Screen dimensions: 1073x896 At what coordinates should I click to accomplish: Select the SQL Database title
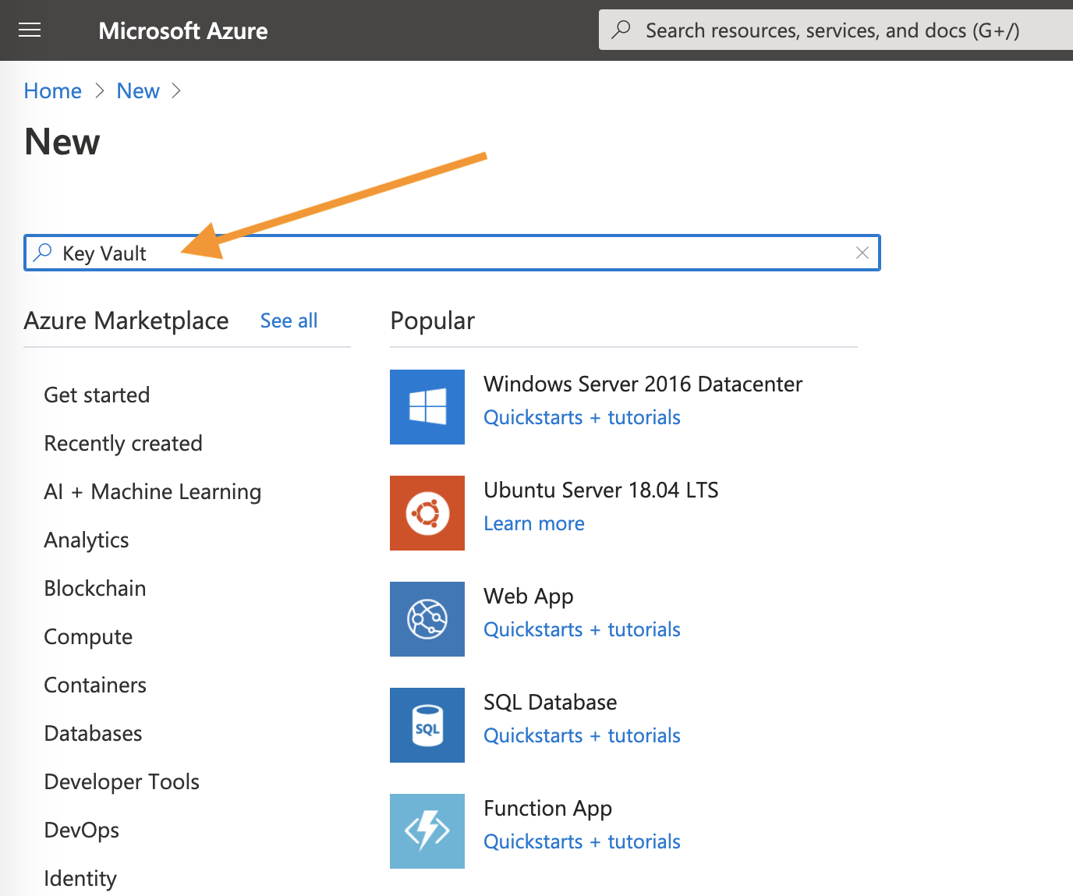click(x=551, y=702)
